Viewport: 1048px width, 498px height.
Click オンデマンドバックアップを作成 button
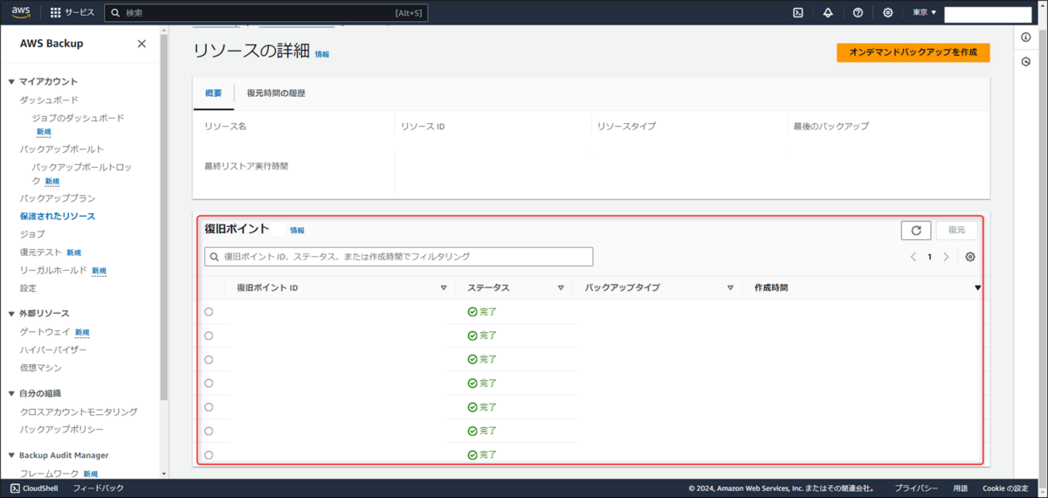[x=913, y=52]
